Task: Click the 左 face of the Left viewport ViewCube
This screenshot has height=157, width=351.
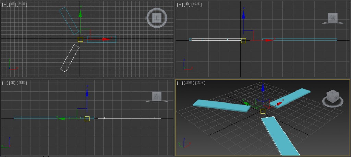Action: (157, 96)
